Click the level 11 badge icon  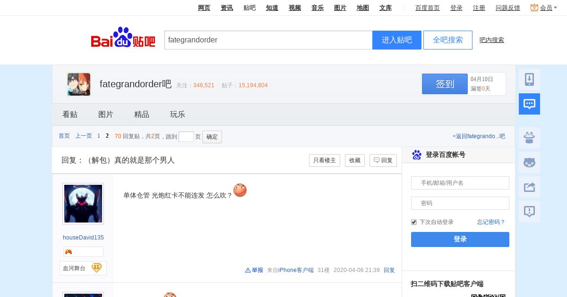click(x=96, y=267)
